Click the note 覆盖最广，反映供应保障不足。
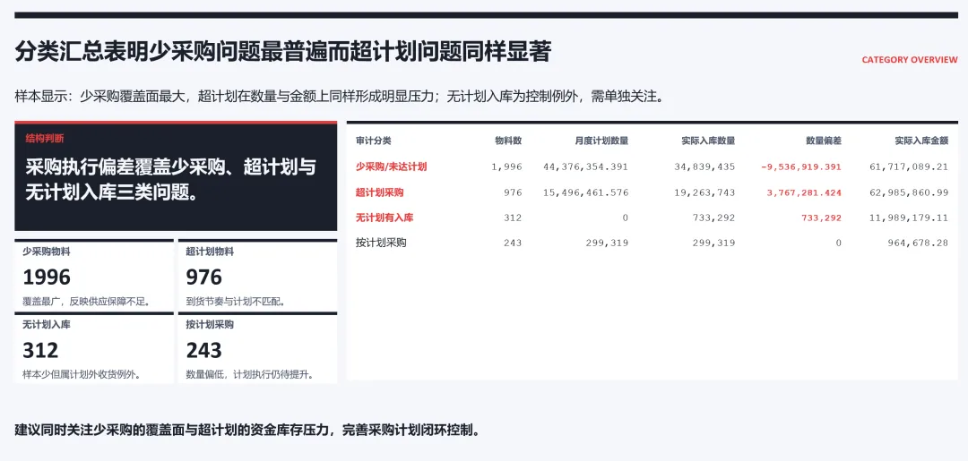Image resolution: width=968 pixels, height=461 pixels. coord(87,302)
